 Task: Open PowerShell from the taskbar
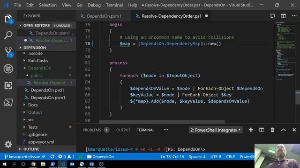pyautogui.click(x=52, y=164)
